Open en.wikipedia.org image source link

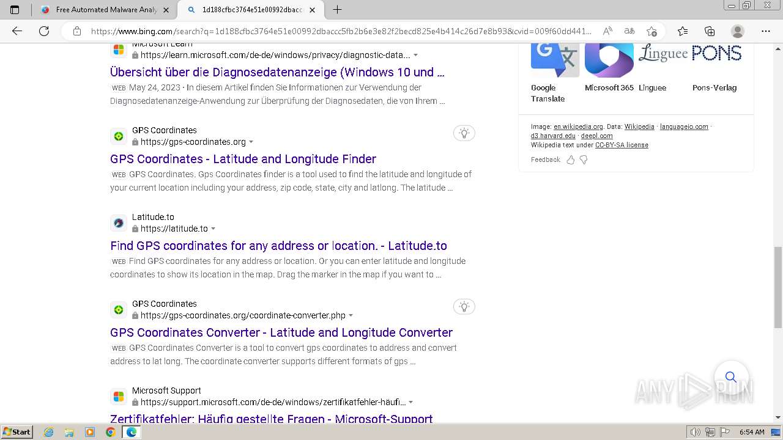[578, 127]
